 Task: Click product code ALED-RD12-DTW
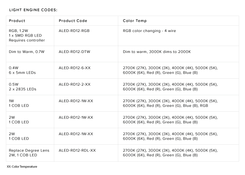coord(74,52)
